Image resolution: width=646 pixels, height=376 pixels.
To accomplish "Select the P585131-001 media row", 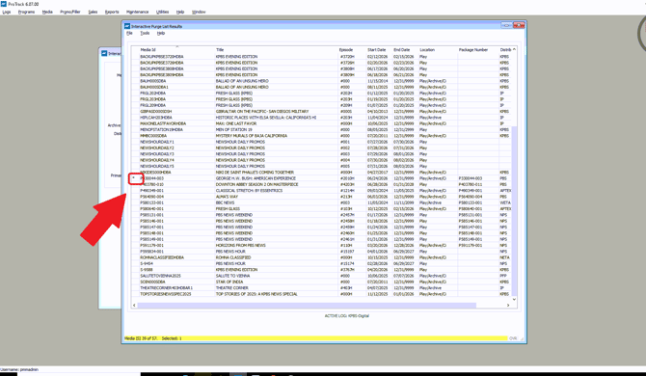I will click(321, 215).
